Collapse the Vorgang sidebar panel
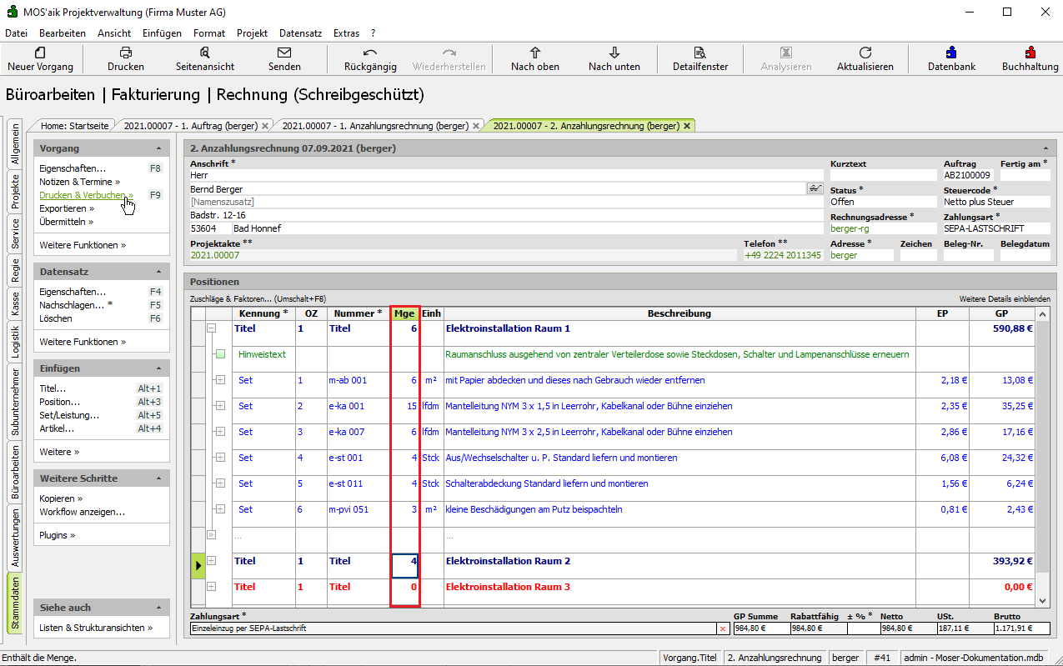1063x666 pixels. tap(158, 148)
